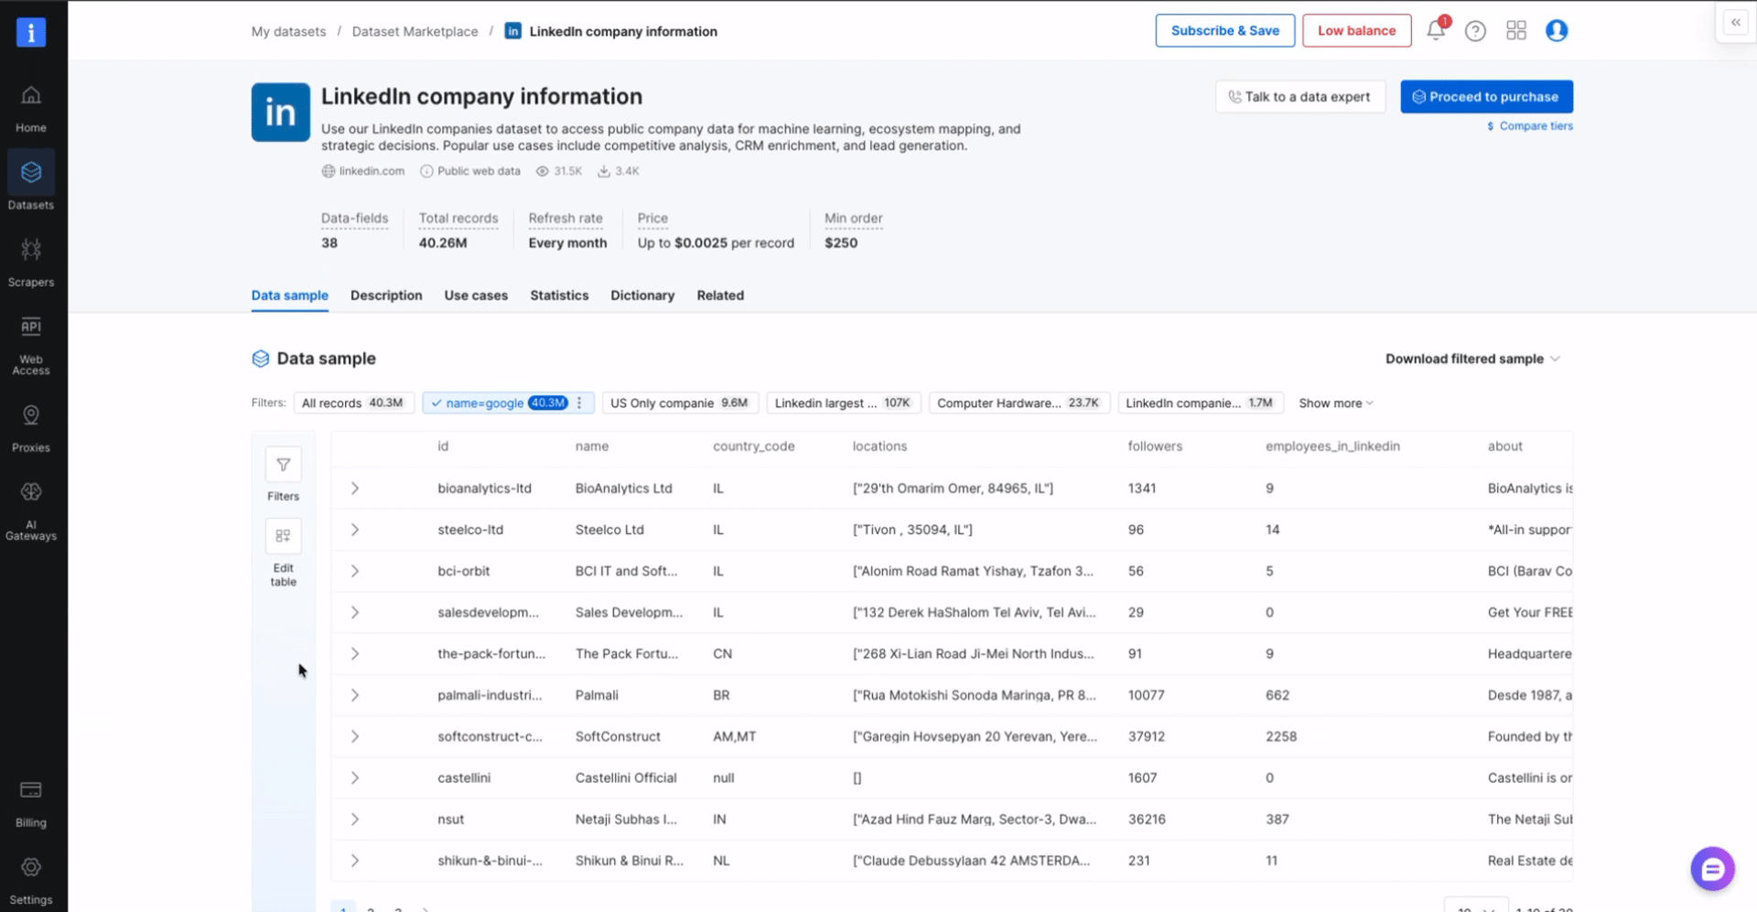Expand the bioanalytics-ltd row
Viewport: 1757px width, 912px height.
[355, 488]
